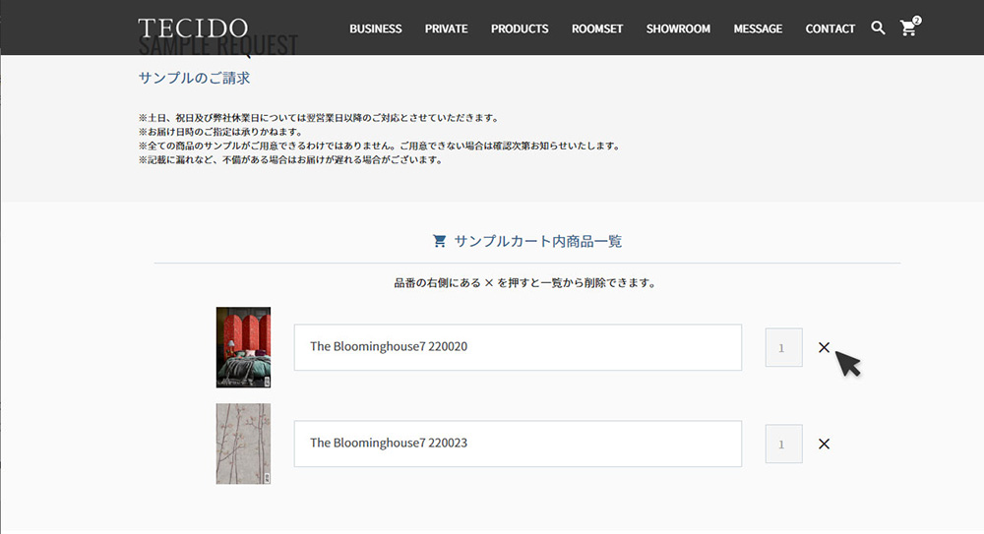Open grey floral thumbnail for 220023
The image size is (984, 534).
(243, 444)
